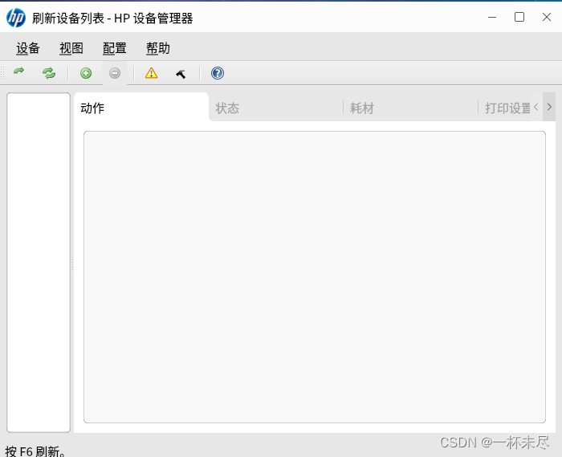Open the 视图 menu
This screenshot has height=457, width=562.
pos(71,48)
